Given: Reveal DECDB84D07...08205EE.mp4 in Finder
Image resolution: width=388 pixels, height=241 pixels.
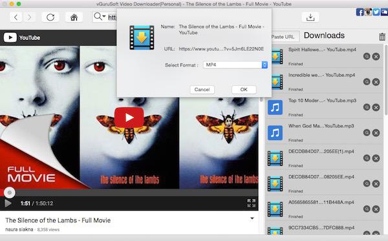Looking at the screenshot, I should [x=367, y=183].
